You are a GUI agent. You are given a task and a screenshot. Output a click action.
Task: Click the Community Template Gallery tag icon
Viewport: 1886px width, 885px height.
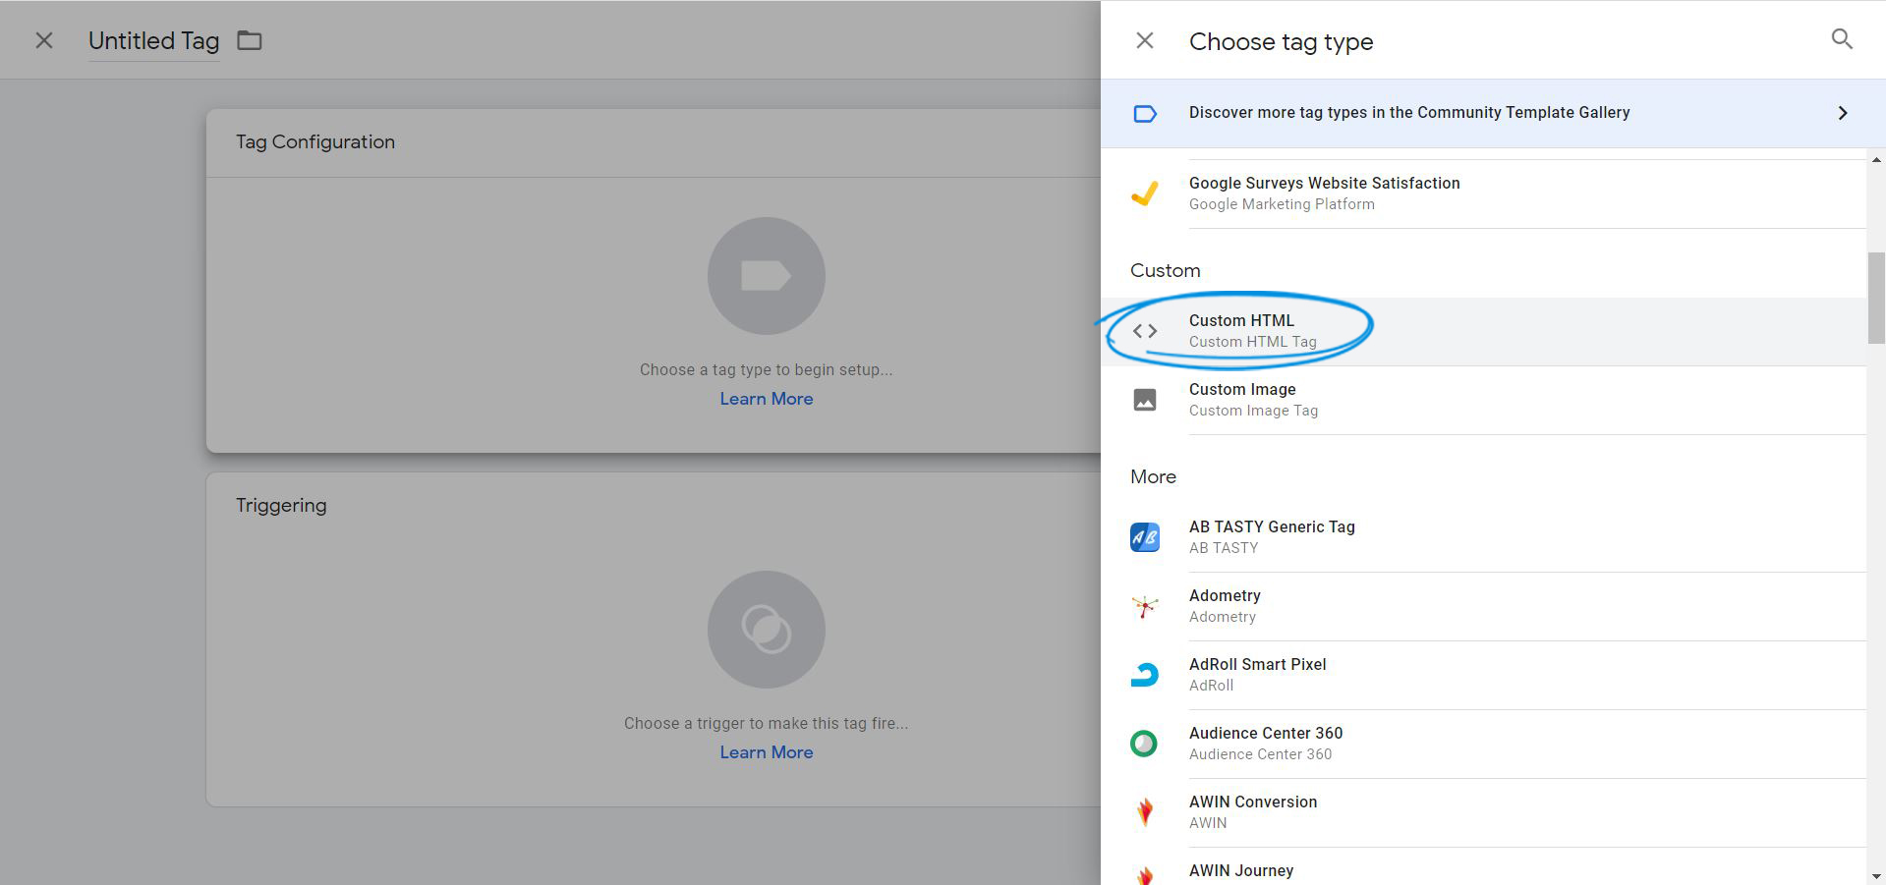(x=1145, y=114)
